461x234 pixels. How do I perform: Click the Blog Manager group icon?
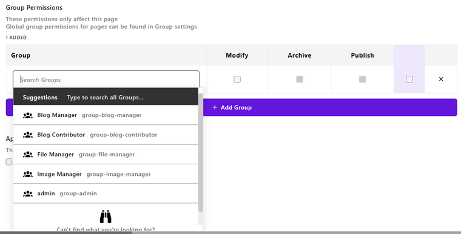click(28, 115)
